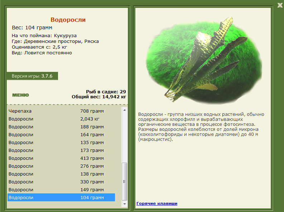284x212 pixels.
Task: Select Водоросли 173 грамм row
Action: point(61,151)
